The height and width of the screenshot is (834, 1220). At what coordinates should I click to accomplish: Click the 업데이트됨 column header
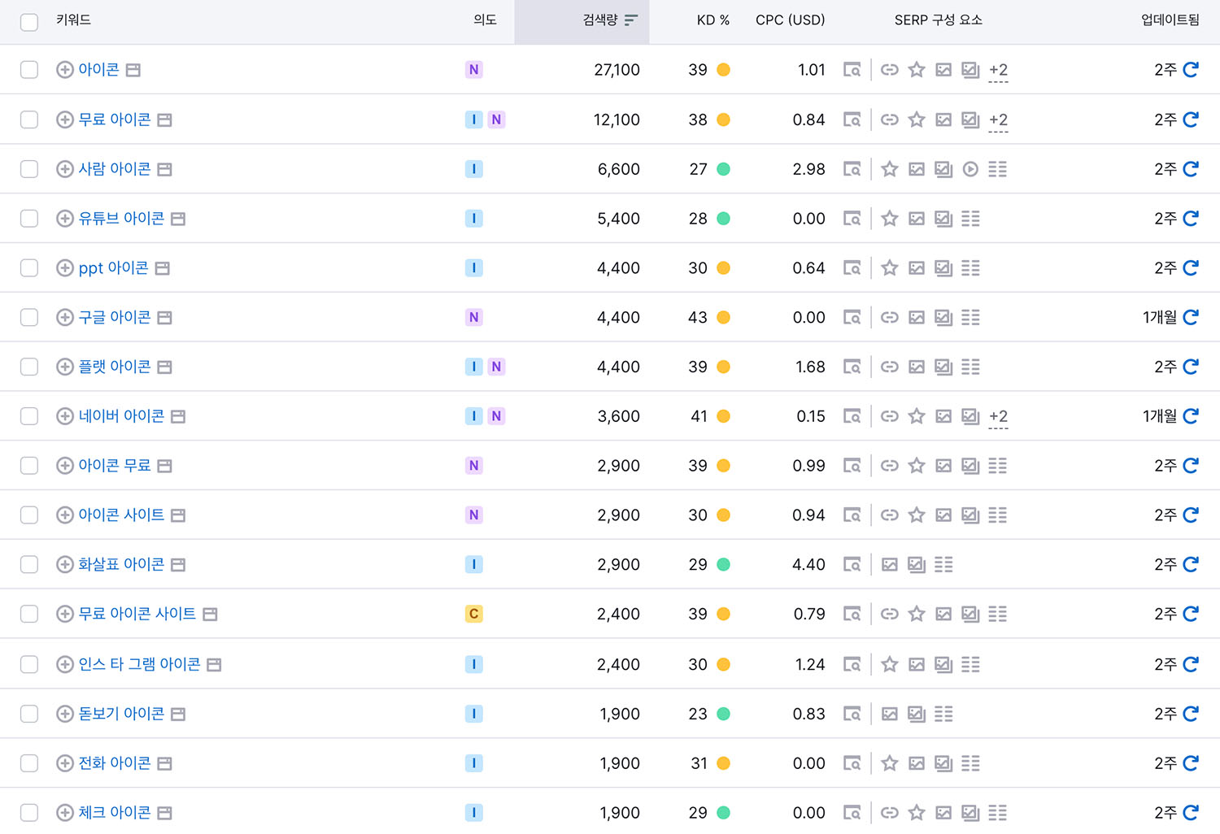coord(1170,20)
